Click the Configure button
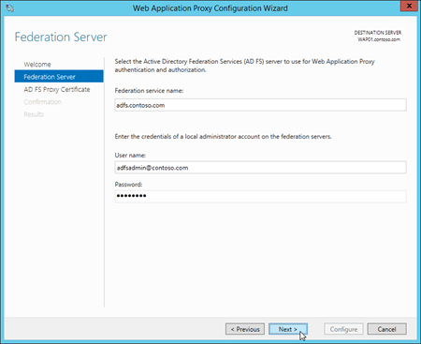Viewport: 421px width, 344px height. click(343, 329)
